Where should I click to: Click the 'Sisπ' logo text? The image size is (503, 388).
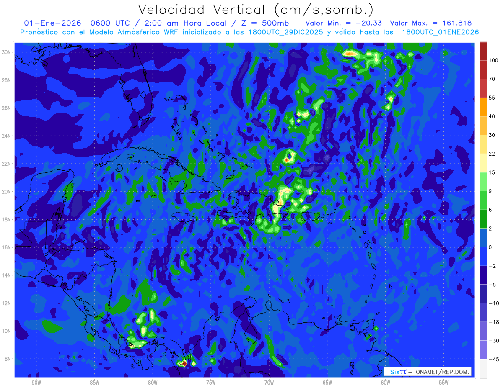(x=398, y=372)
